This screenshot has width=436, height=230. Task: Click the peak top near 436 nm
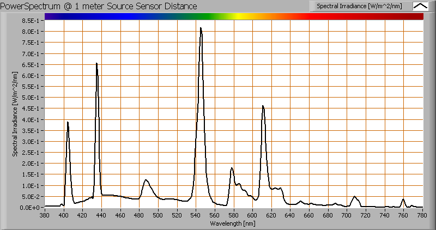coord(97,64)
